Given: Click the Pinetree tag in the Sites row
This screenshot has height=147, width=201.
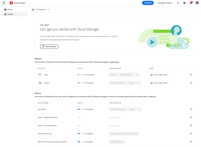Looking at the screenshot, I should 113,75.
